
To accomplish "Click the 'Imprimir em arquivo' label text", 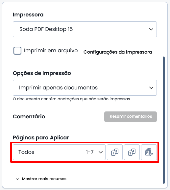I will [51, 50].
